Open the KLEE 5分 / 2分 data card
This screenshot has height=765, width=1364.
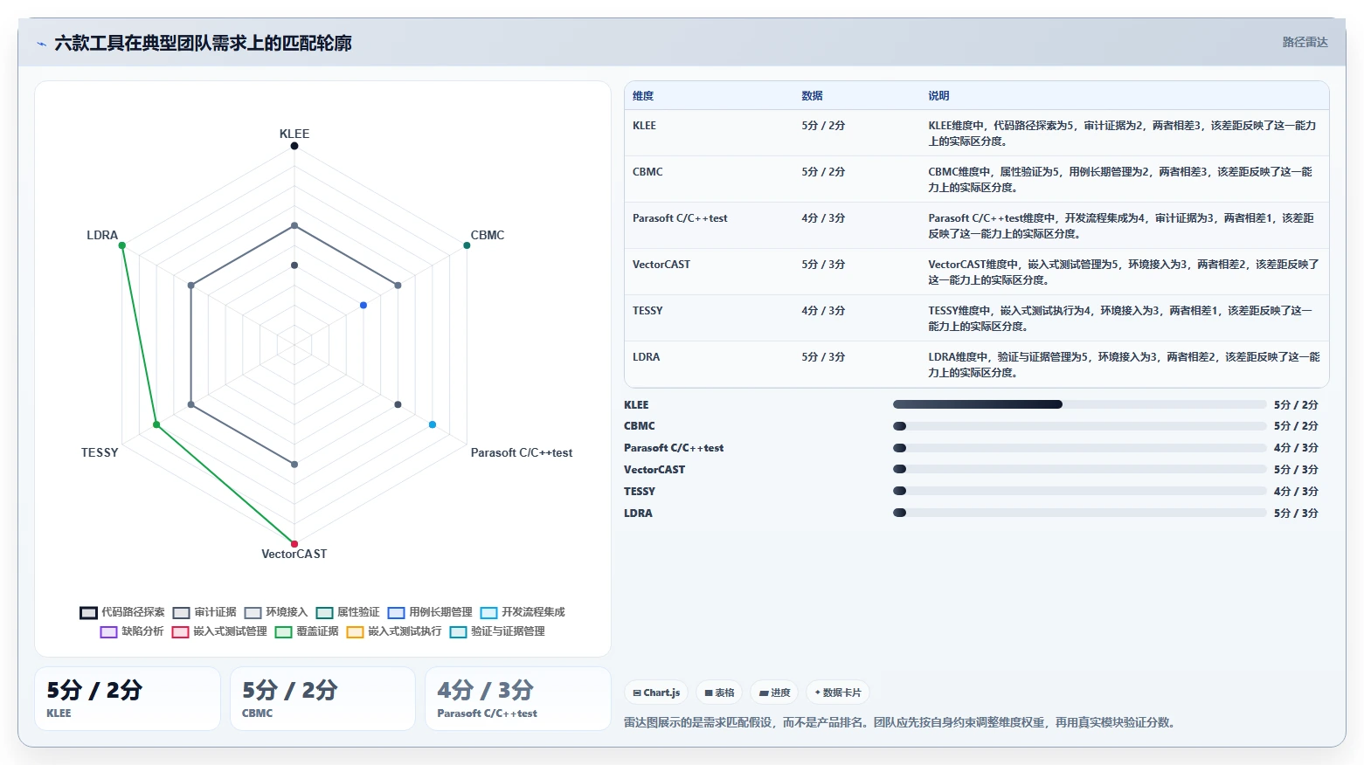128,699
